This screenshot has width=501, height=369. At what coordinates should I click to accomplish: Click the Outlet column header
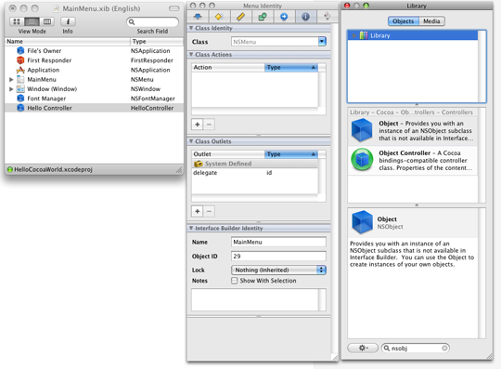click(x=228, y=154)
